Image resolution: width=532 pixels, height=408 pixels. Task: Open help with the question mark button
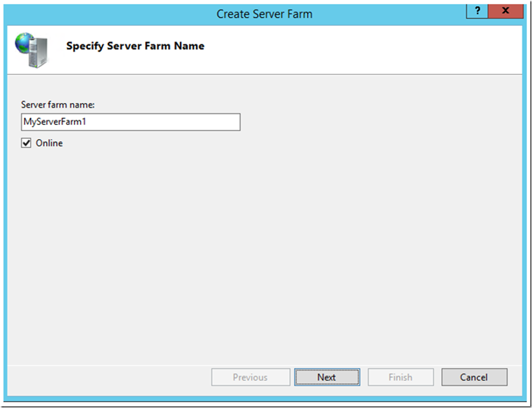pos(477,11)
